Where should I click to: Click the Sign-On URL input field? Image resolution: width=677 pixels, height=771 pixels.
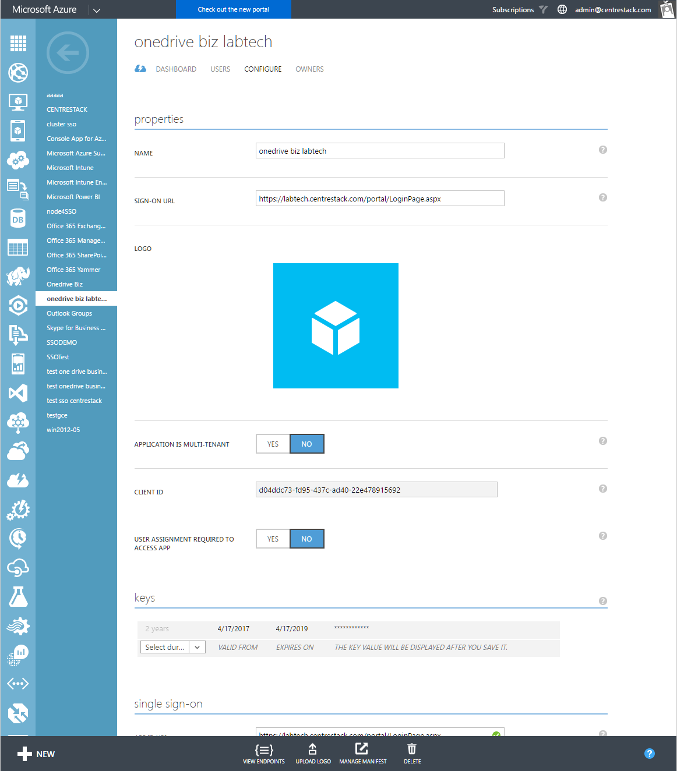pos(380,199)
